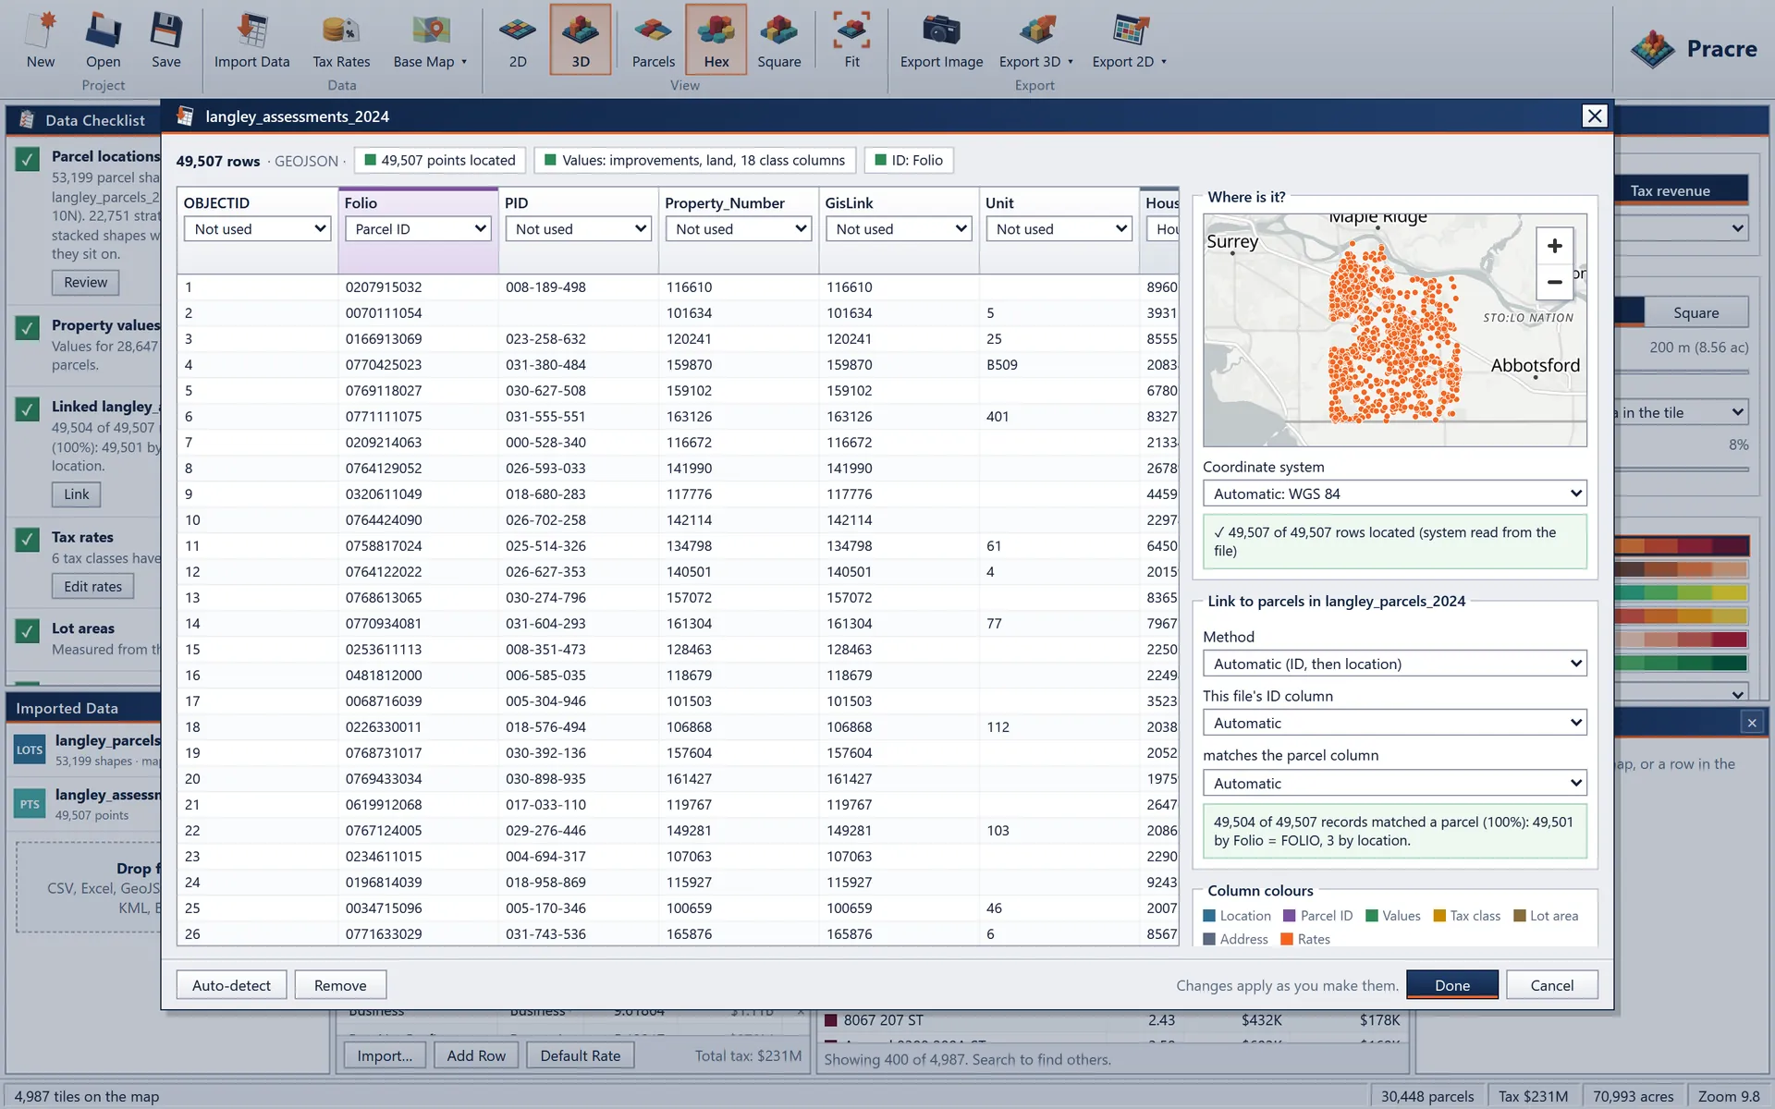Close the langley_assessments_2024 dialog
This screenshot has width=1775, height=1109.
click(x=1595, y=116)
